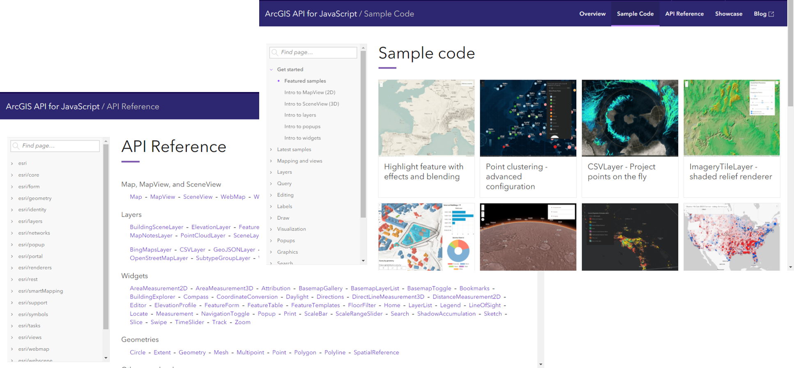This screenshot has width=794, height=368.
Task: Expand the esri/smartMapping tree node
Action: click(12, 291)
